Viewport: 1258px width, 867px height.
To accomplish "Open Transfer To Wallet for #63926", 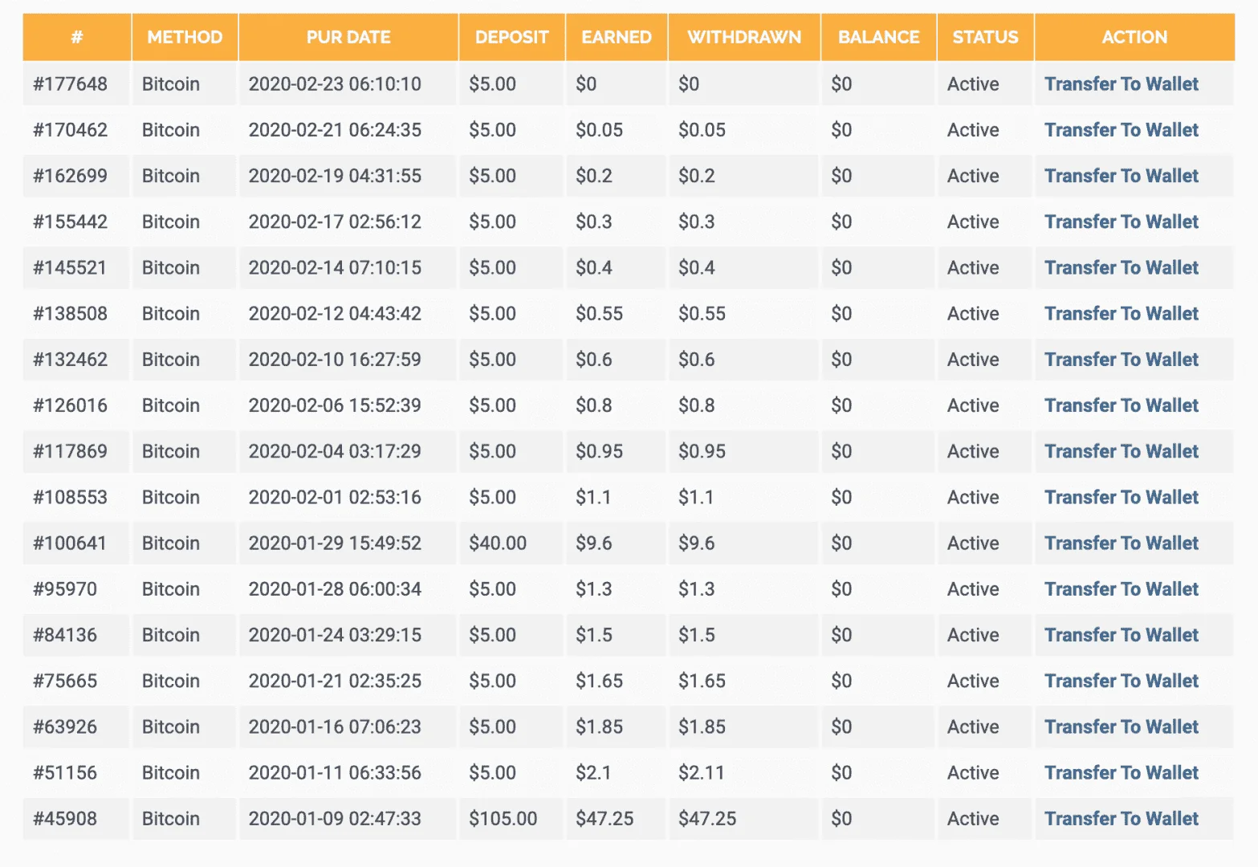I will 1121,727.
